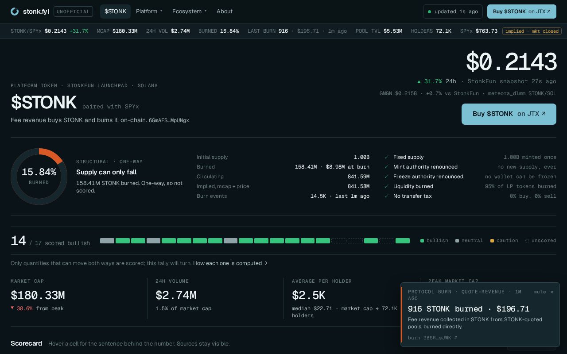Click the Mint authority renounced checkmark
567x354 pixels.
click(x=386, y=167)
